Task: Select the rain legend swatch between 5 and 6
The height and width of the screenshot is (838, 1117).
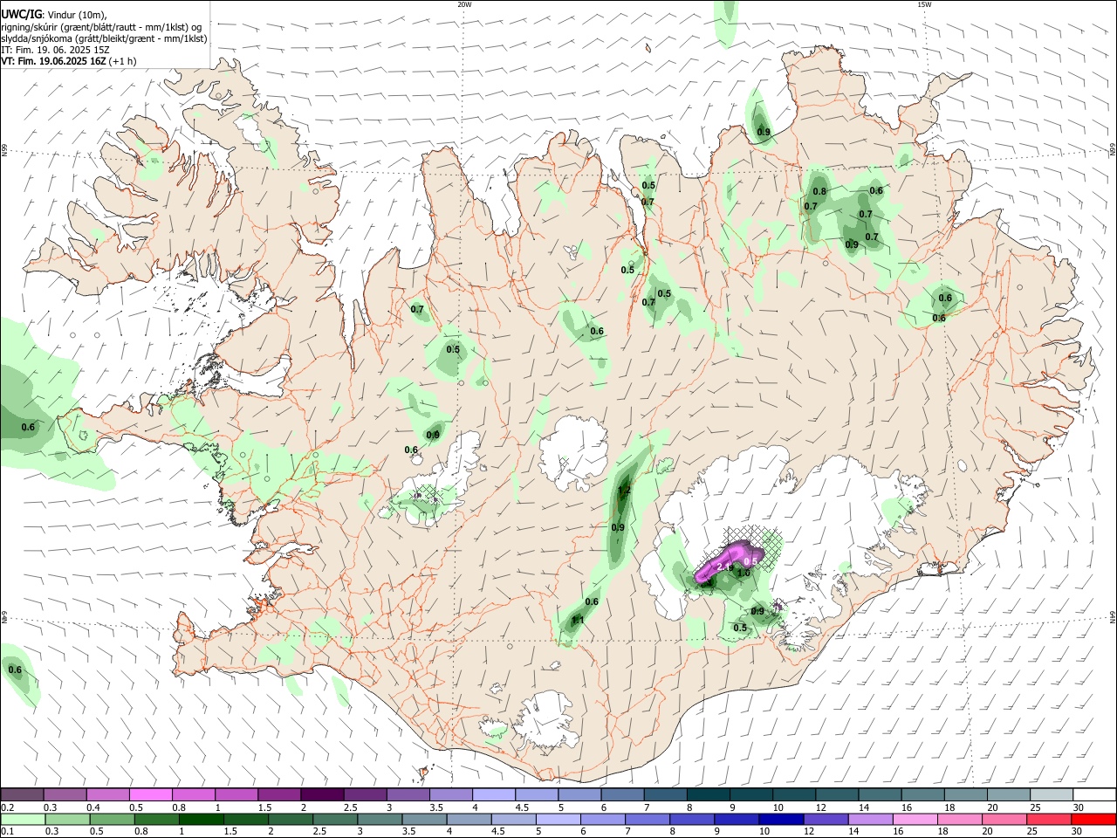Action: [558, 819]
